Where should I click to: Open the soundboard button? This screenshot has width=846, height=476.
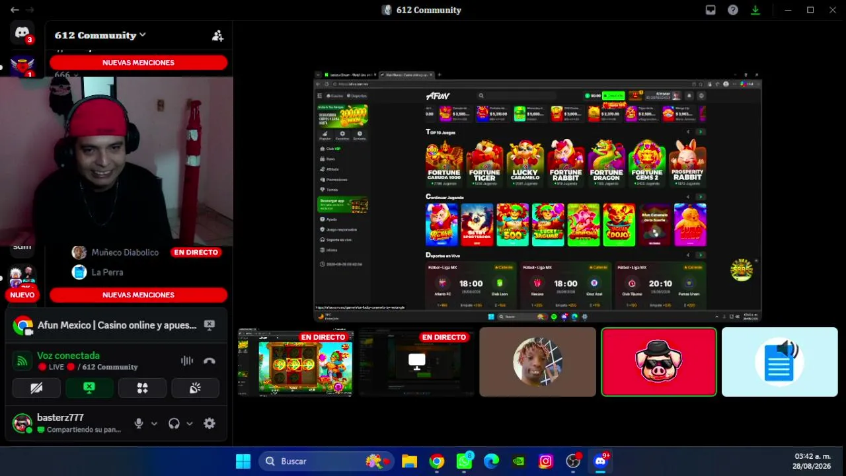coord(195,388)
